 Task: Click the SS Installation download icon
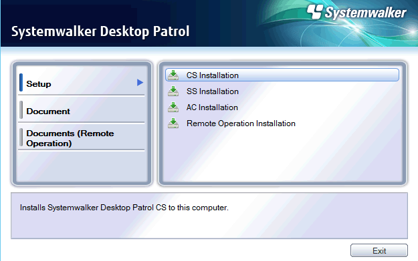tap(173, 91)
